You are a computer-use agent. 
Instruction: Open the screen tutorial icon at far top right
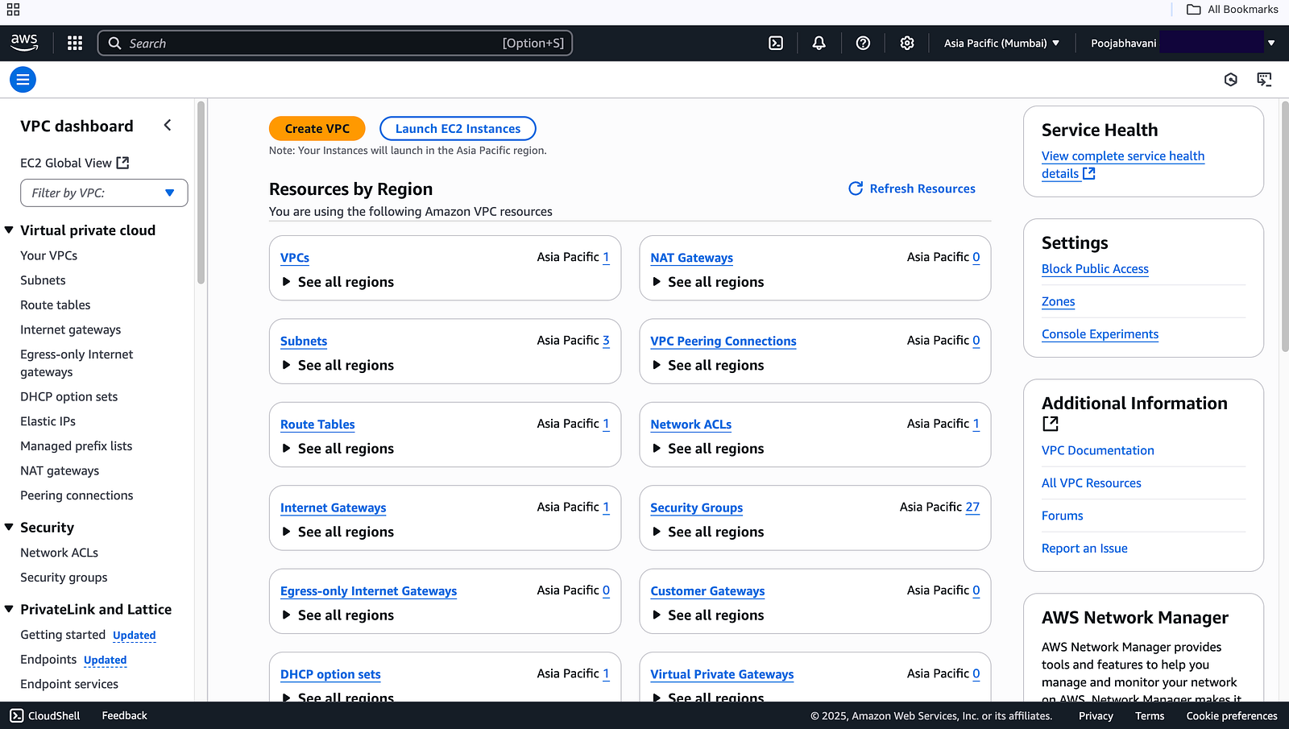click(x=1264, y=80)
